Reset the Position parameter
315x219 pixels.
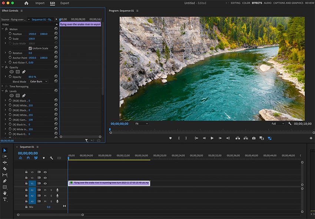point(56,34)
